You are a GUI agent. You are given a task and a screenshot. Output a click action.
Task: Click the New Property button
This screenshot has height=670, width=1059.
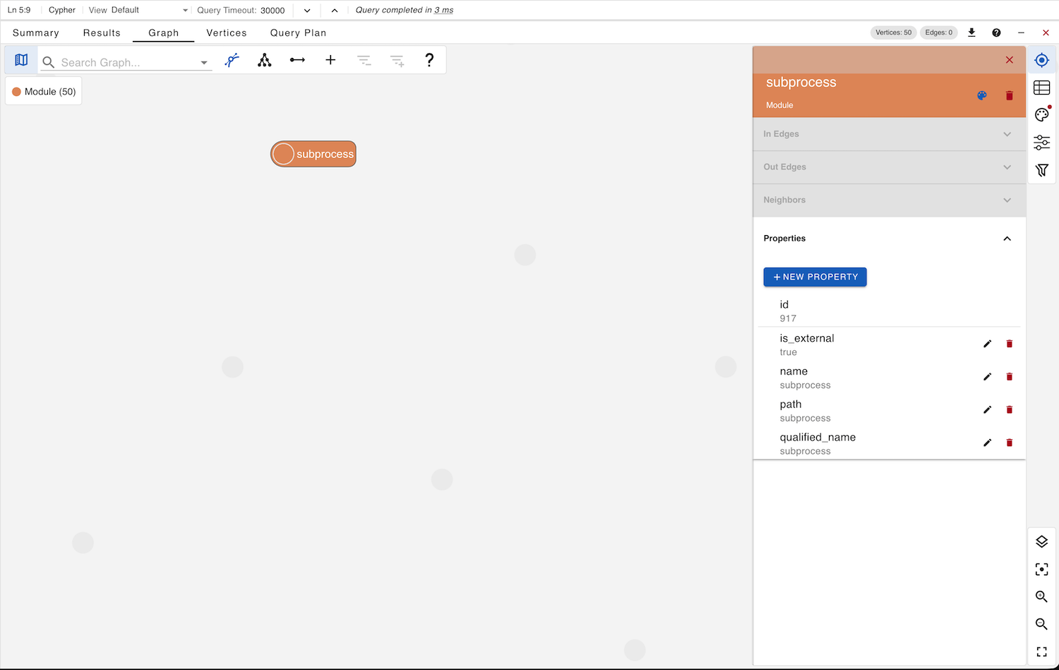[x=815, y=277]
